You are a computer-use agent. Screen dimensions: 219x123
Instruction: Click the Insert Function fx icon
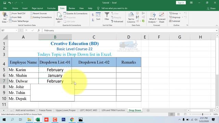[x=39, y=30]
